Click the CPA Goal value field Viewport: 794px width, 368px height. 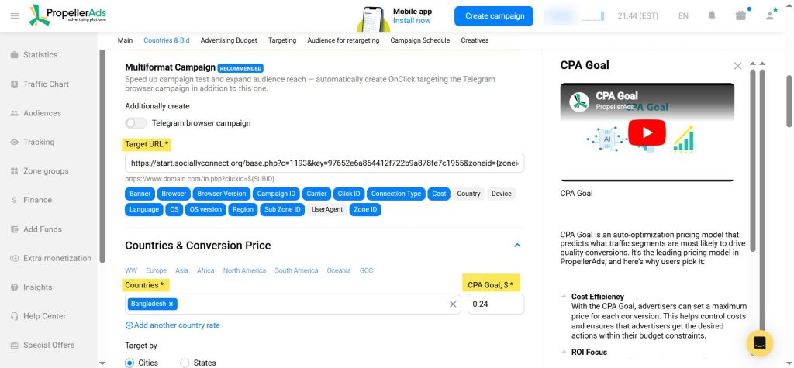tap(495, 304)
